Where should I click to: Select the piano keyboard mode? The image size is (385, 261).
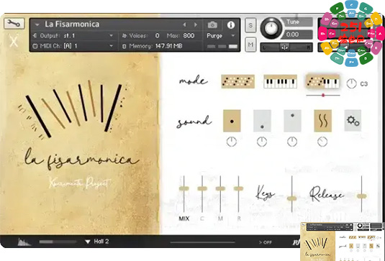click(280, 81)
